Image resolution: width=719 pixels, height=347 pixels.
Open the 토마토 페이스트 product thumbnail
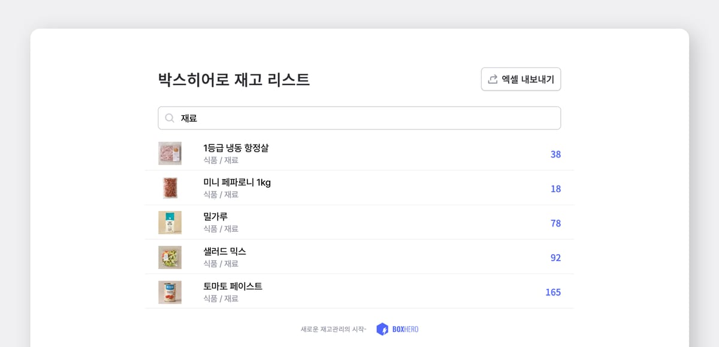pyautogui.click(x=170, y=291)
